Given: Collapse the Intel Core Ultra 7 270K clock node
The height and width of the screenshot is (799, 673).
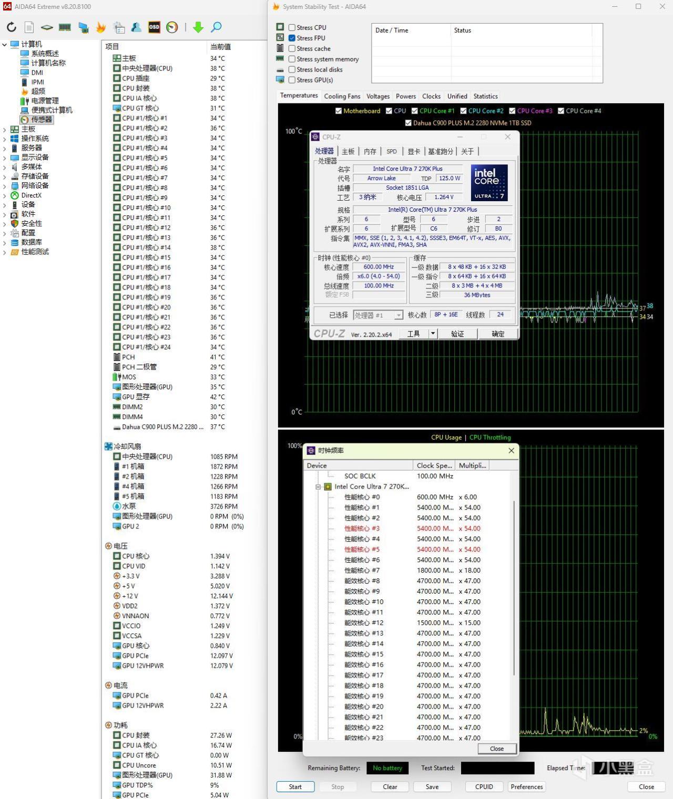Looking at the screenshot, I should tap(318, 487).
